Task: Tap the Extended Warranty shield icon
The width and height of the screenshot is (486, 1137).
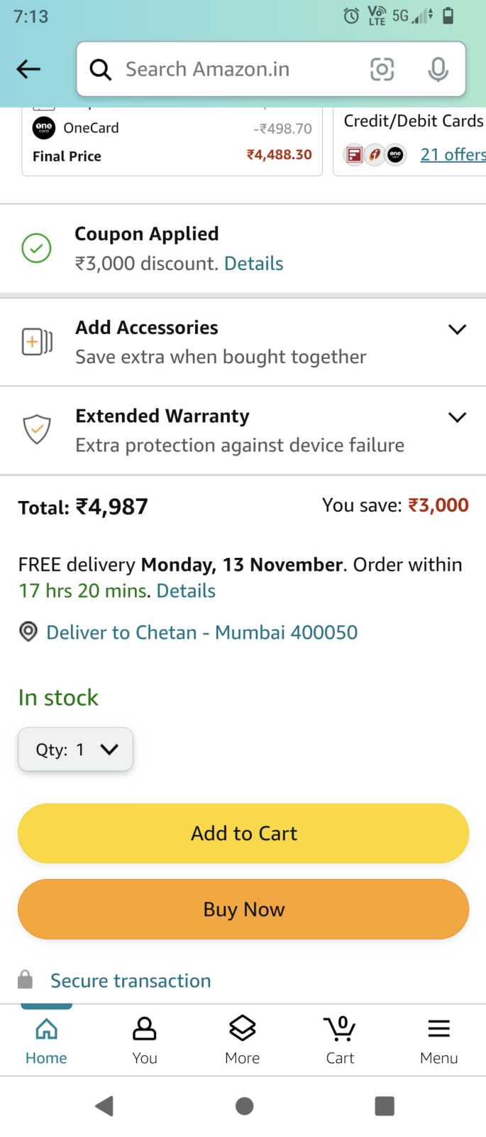Action: pyautogui.click(x=37, y=429)
